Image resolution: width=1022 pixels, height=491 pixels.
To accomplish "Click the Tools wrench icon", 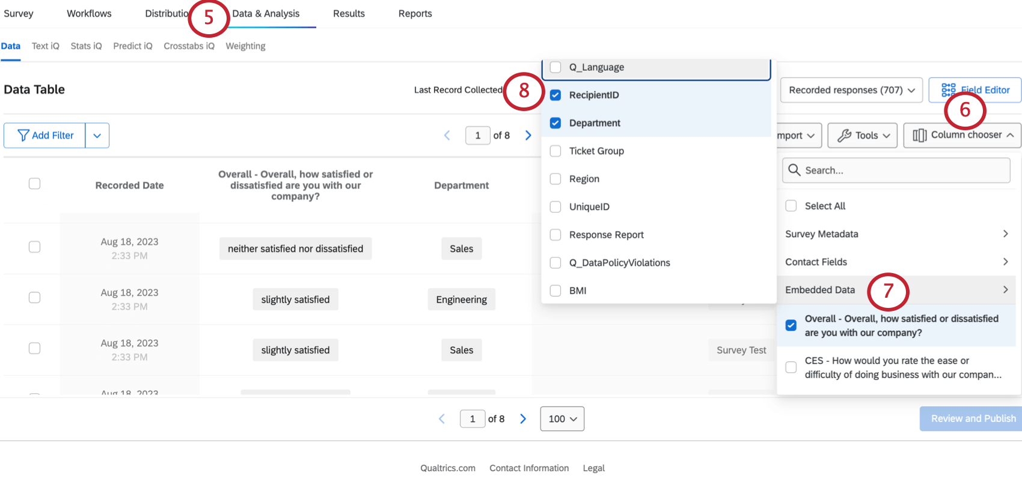I will tap(844, 136).
